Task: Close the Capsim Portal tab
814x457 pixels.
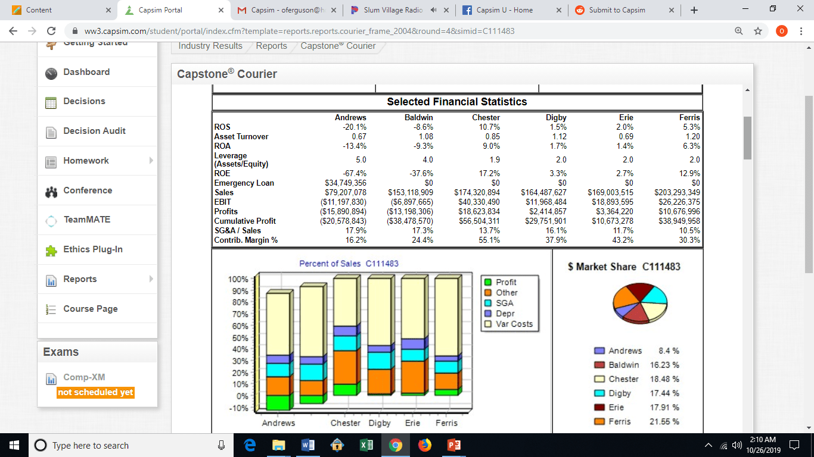Action: [220, 10]
